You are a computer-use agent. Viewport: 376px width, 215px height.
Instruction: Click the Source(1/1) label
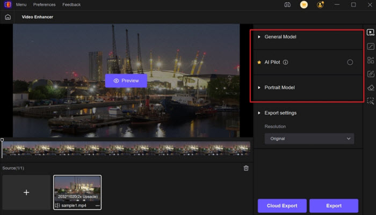click(x=13, y=168)
